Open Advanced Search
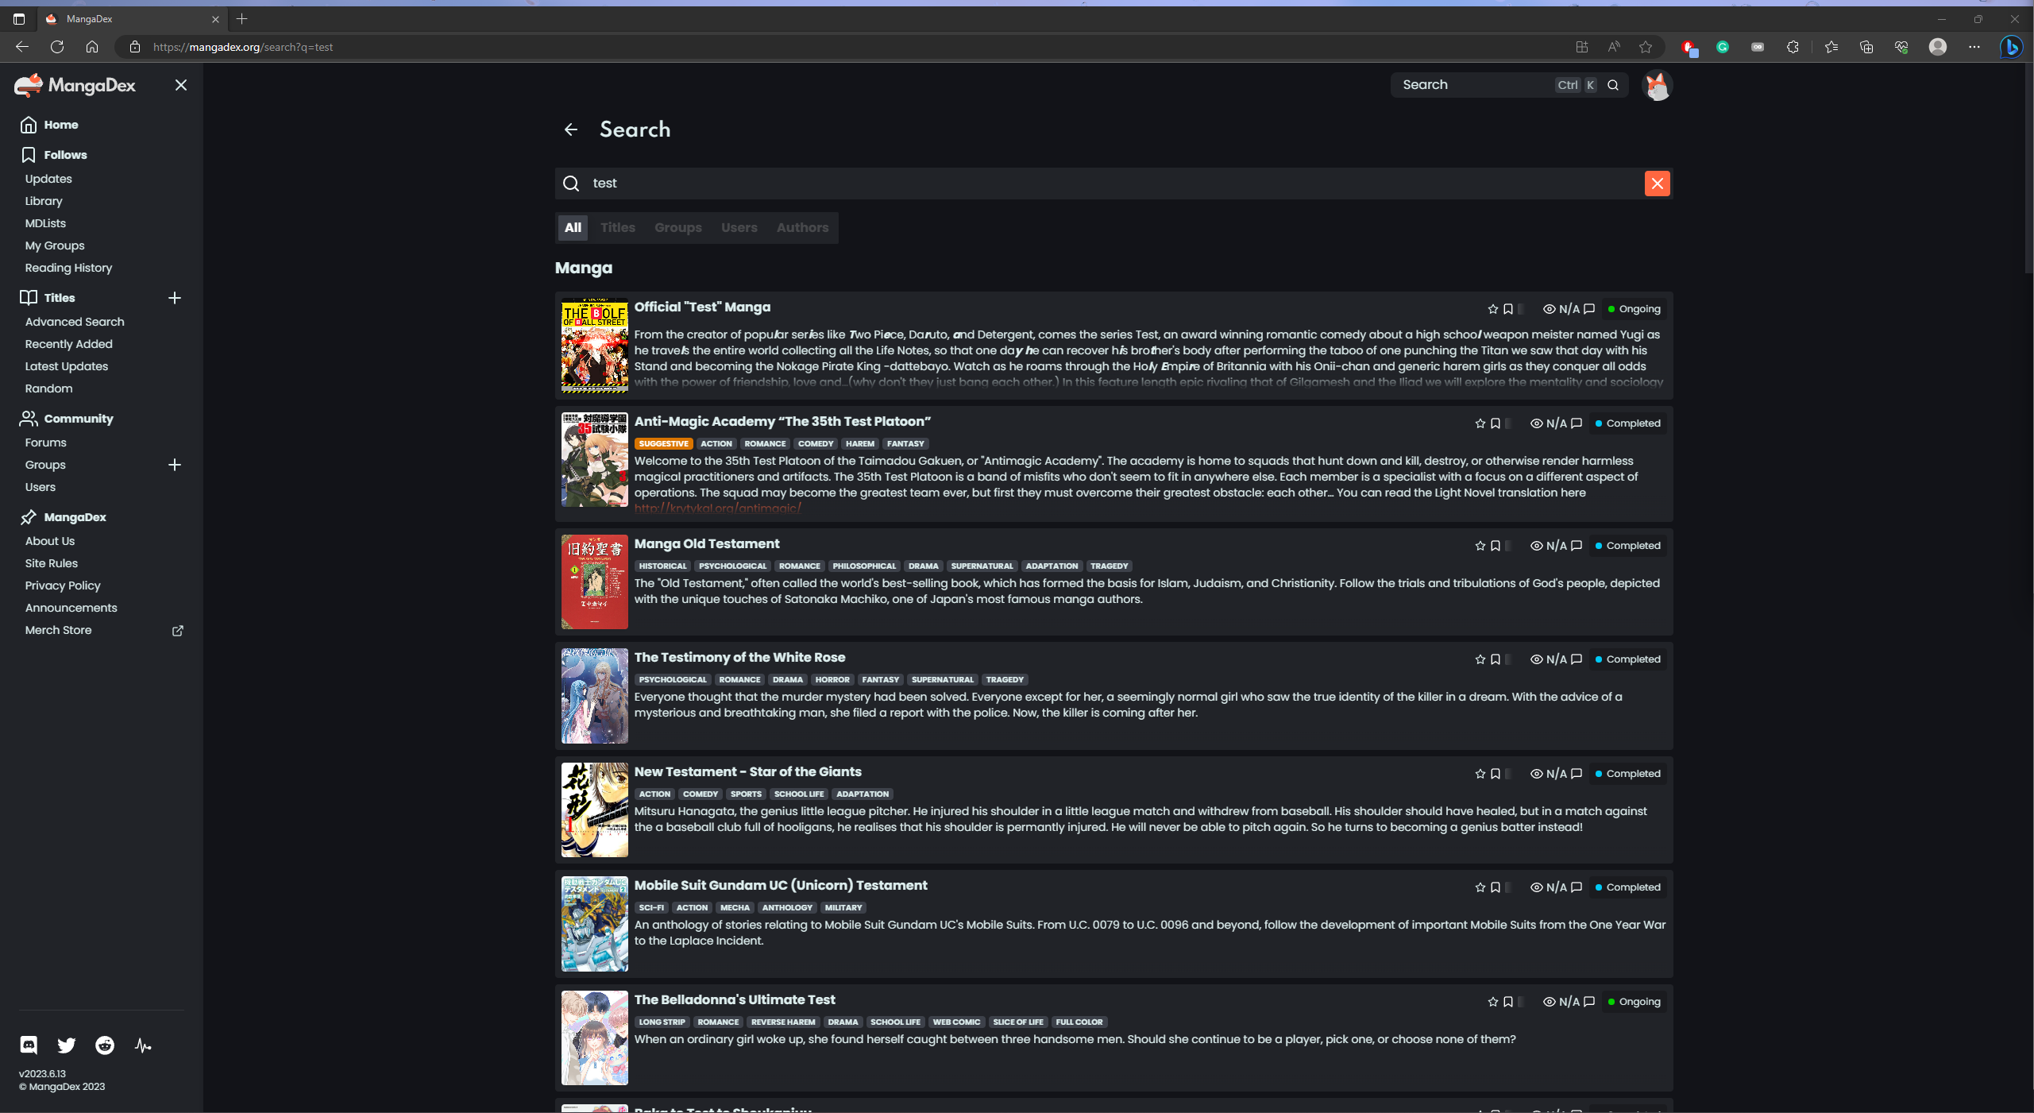This screenshot has height=1113, width=2034. [75, 322]
